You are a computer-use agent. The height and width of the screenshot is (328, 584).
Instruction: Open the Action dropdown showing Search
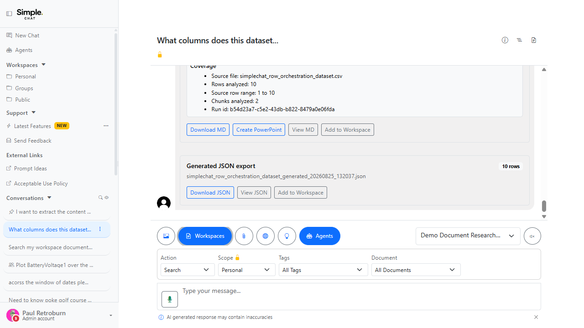click(x=188, y=270)
